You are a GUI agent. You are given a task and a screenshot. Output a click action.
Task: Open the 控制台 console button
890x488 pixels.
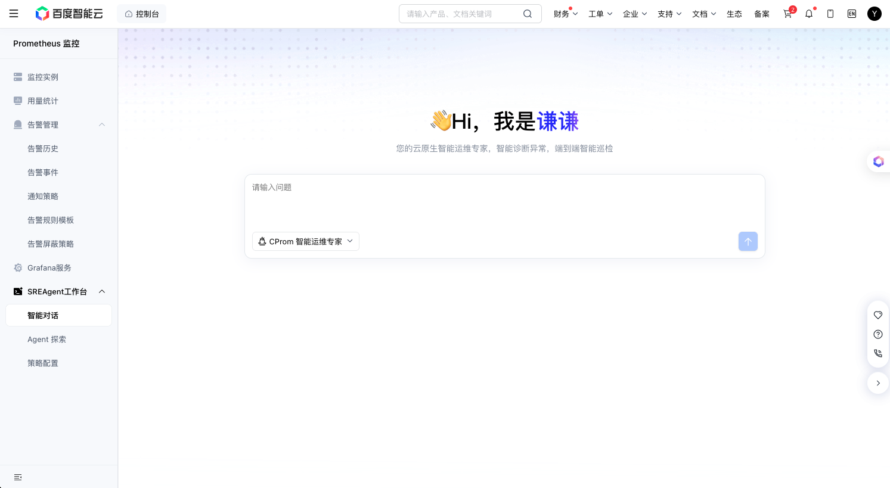click(142, 14)
